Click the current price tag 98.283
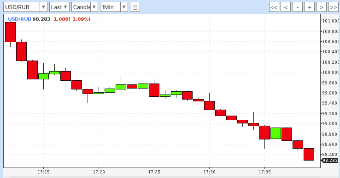340x178 pixels. point(329,160)
